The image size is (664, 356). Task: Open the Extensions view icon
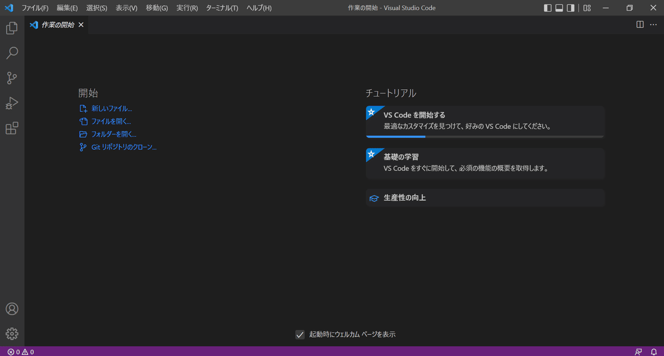point(12,128)
